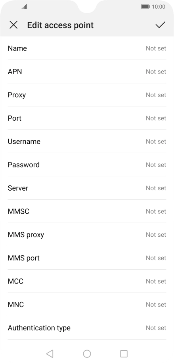The image size is (174, 363).
Task: Tap the X icon to discard changes
Action: (x=13, y=25)
